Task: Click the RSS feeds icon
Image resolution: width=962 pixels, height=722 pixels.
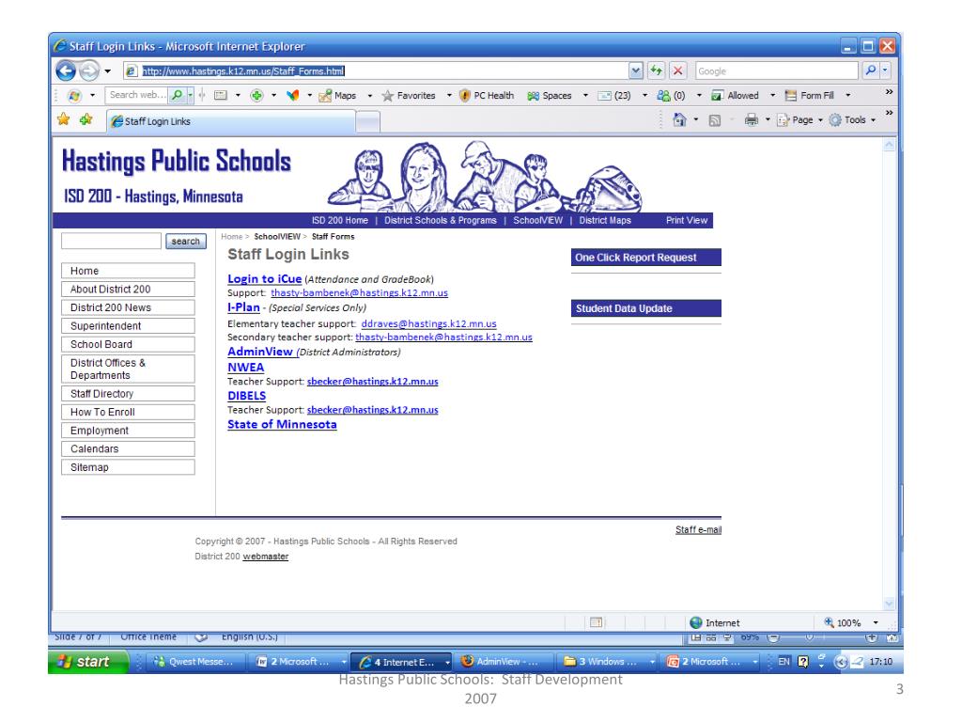Action: 715,120
